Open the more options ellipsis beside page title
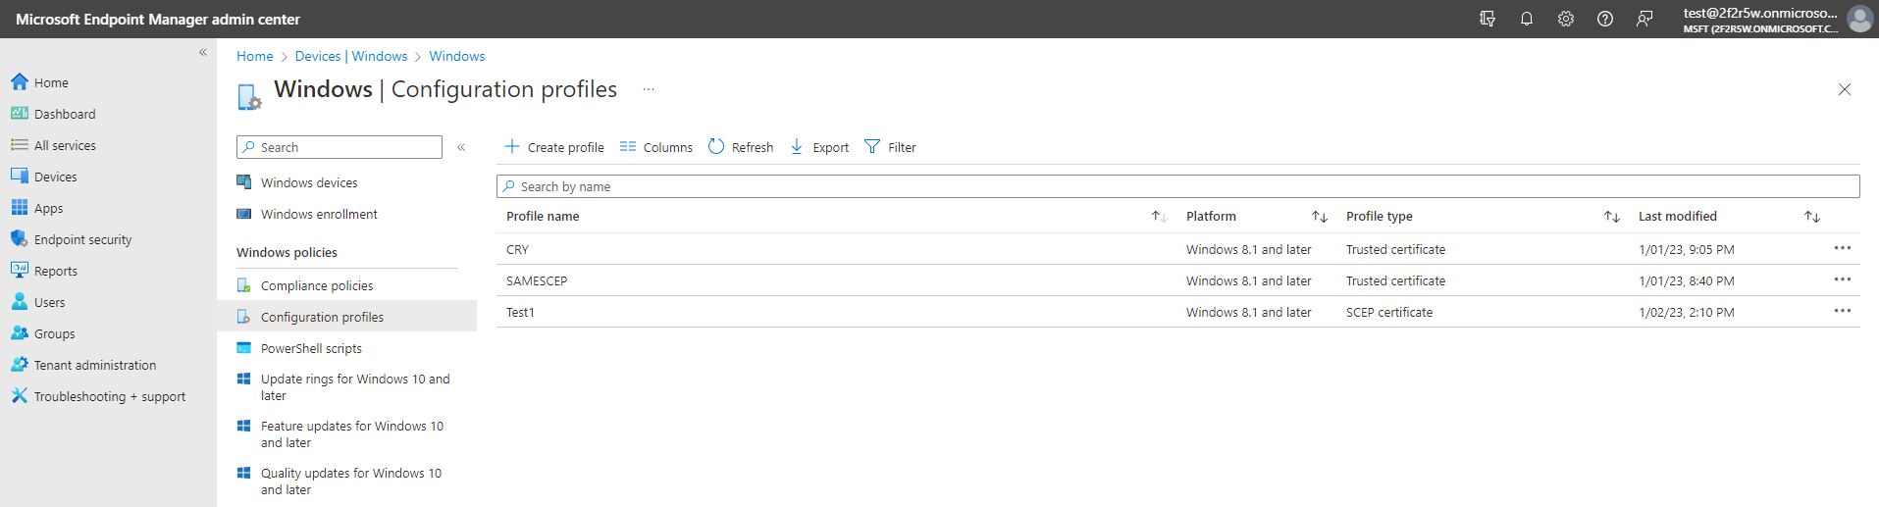This screenshot has width=1879, height=507. (x=649, y=89)
